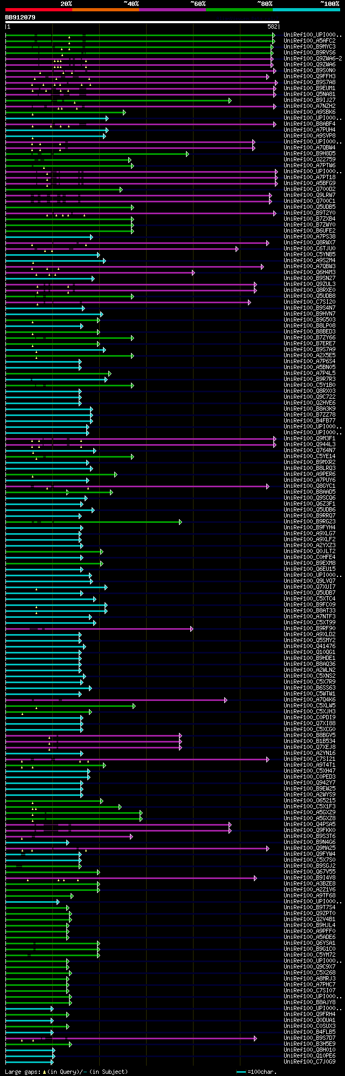345x1076 pixels.
Task: Open hit UniRef100_A5BFG9
Action: 309,183
